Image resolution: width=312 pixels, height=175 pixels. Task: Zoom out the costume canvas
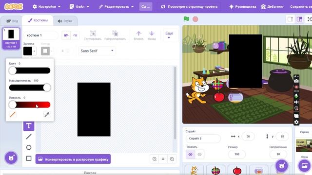click(x=155, y=159)
